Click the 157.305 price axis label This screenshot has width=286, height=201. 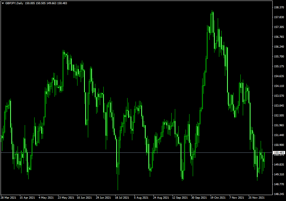click(279, 27)
